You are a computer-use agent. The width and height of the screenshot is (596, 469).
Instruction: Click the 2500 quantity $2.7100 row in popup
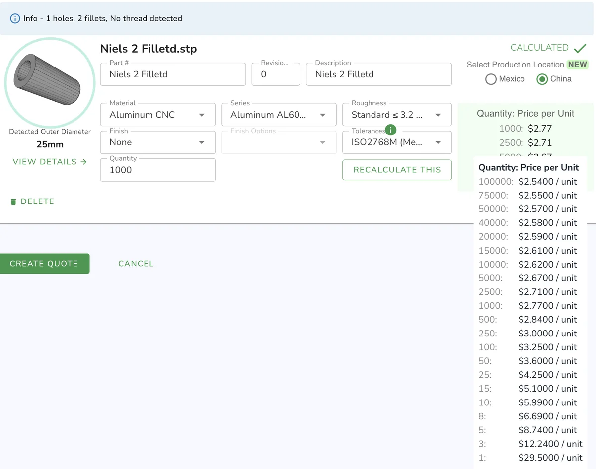(x=528, y=292)
